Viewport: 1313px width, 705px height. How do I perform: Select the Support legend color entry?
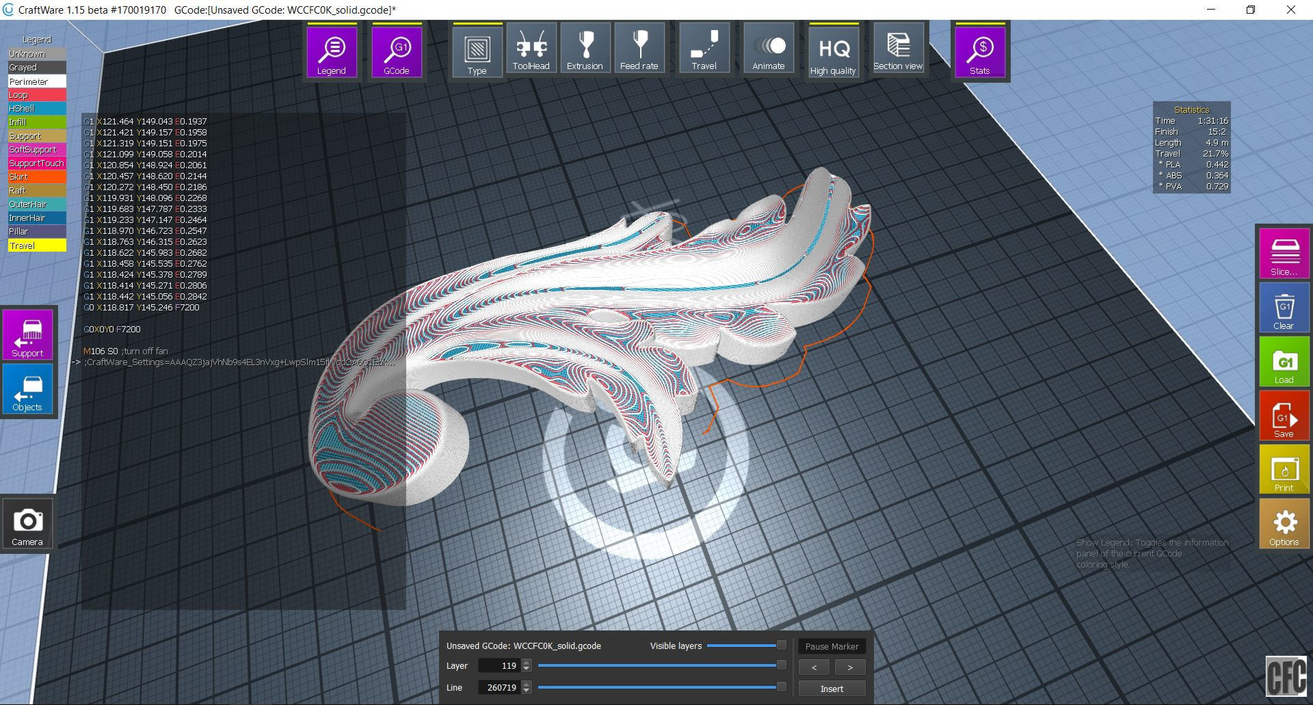click(x=37, y=136)
